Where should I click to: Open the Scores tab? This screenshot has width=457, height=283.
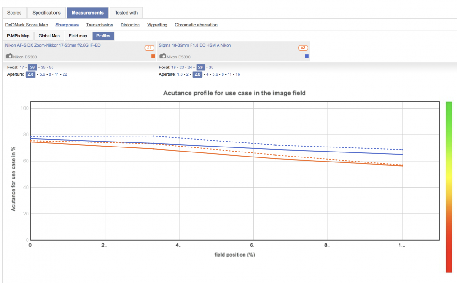14,13
